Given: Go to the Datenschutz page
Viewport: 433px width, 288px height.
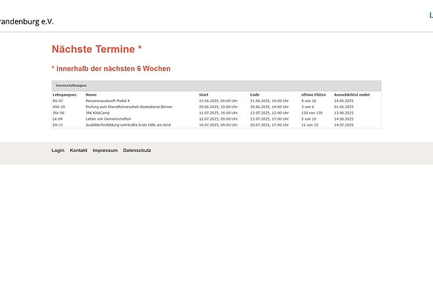Looking at the screenshot, I should pyautogui.click(x=137, y=151).
